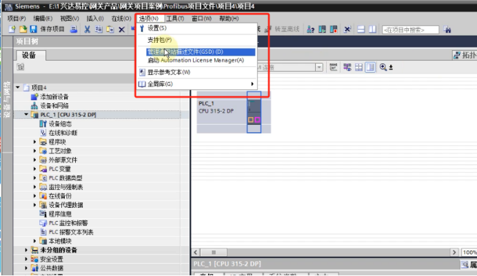Split editor space vertically icon

coord(372,30)
